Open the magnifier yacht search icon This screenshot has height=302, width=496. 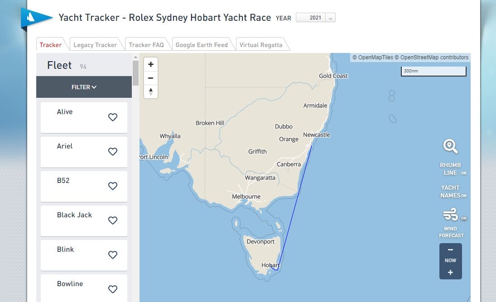coord(450,146)
